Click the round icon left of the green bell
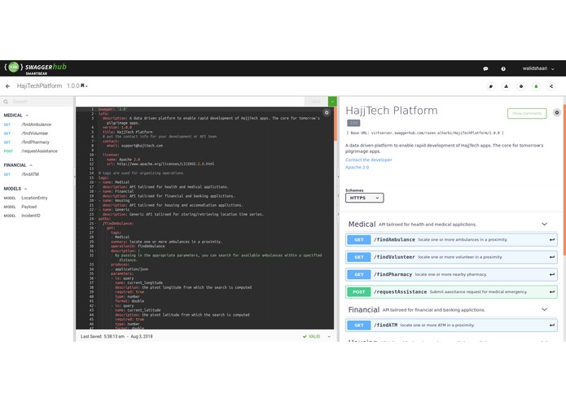Viewport: 566px width, 402px height. pyautogui.click(x=521, y=86)
